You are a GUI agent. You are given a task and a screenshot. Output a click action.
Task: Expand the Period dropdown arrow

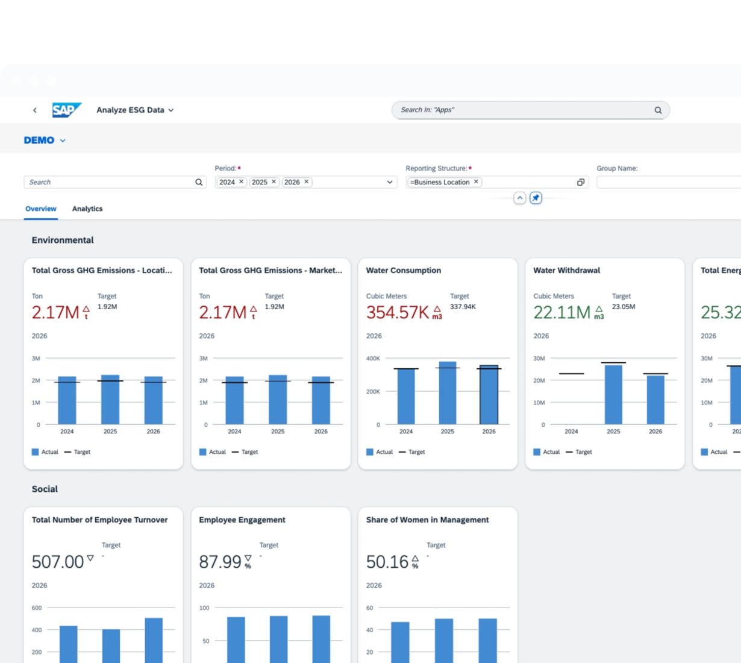(x=389, y=182)
